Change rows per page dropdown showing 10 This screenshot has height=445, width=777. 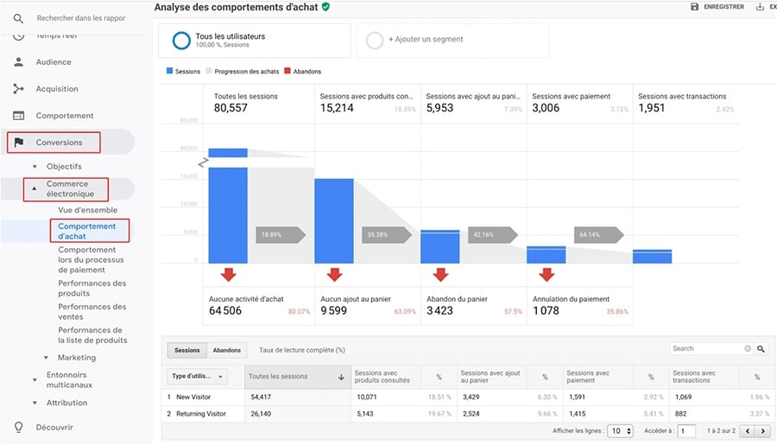[622, 431]
